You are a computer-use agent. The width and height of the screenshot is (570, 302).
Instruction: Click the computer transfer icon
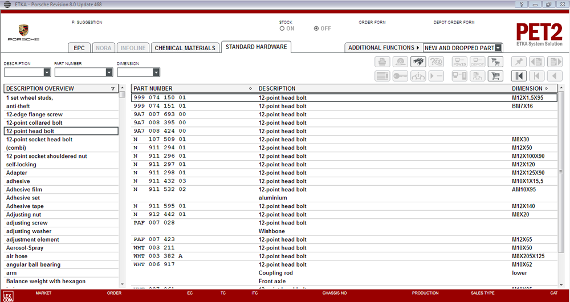(459, 76)
